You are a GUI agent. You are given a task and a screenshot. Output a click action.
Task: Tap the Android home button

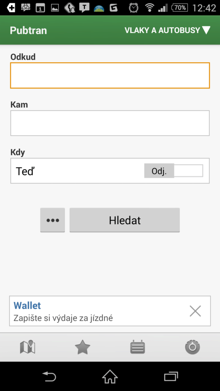coord(110,376)
